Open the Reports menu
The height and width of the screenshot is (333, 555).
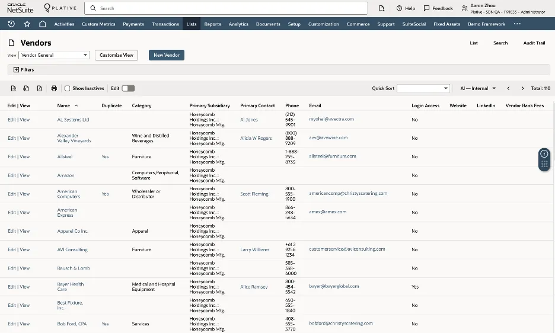[x=212, y=24]
